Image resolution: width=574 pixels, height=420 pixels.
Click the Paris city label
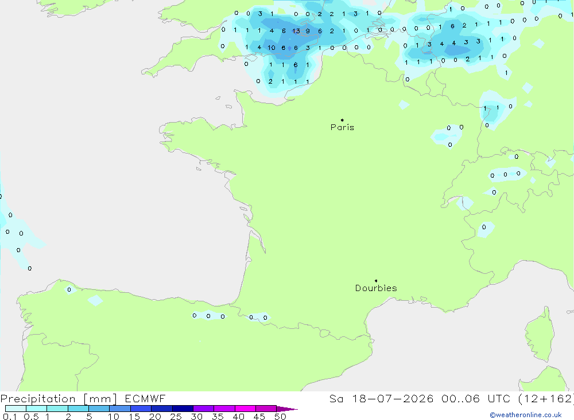tap(342, 127)
